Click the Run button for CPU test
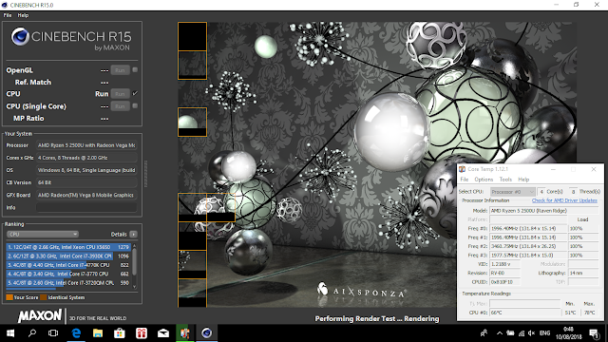This screenshot has height=342, width=608. [x=120, y=94]
